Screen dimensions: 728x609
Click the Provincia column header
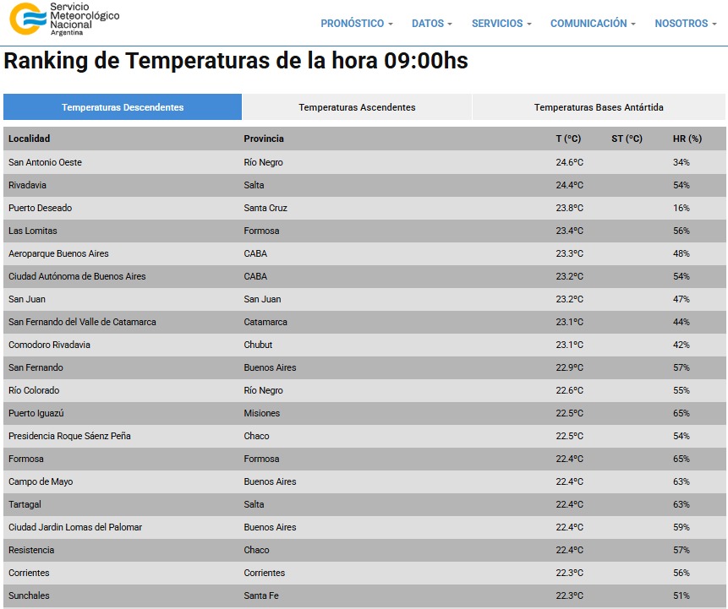click(262, 139)
